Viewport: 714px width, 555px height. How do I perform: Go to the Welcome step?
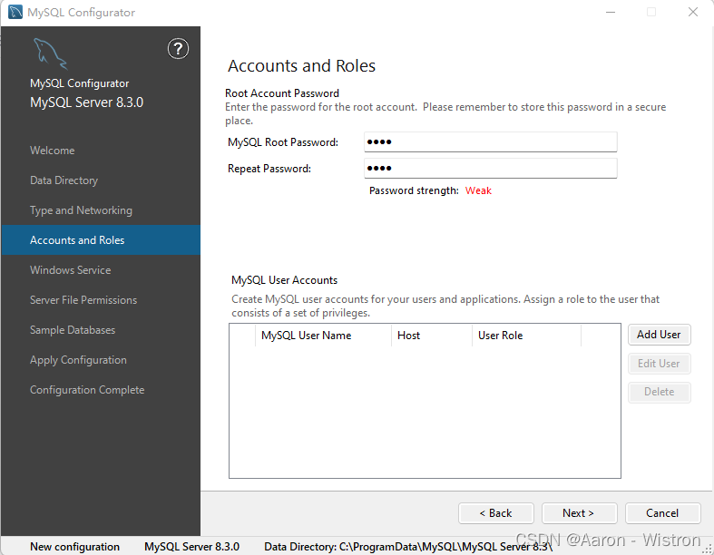53,151
